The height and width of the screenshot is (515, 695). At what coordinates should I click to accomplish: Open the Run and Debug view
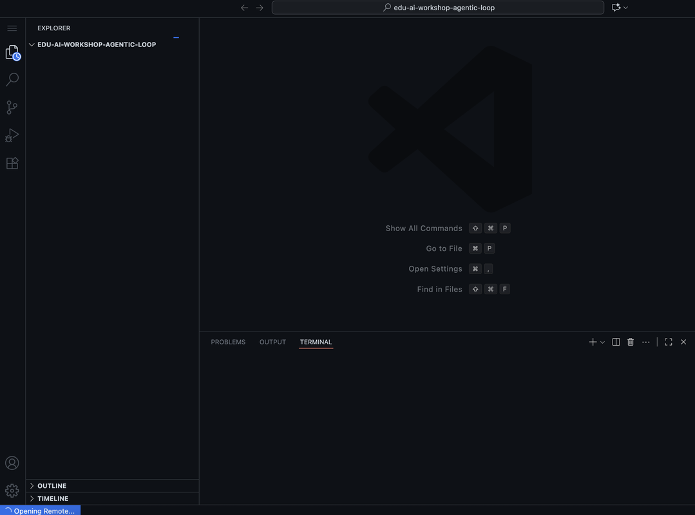point(12,135)
